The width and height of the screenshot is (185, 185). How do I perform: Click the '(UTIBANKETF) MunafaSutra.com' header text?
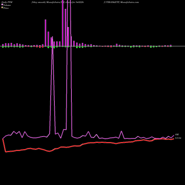coord(121,2)
